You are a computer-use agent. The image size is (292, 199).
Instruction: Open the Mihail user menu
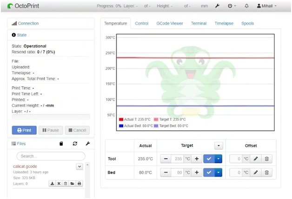[266, 6]
